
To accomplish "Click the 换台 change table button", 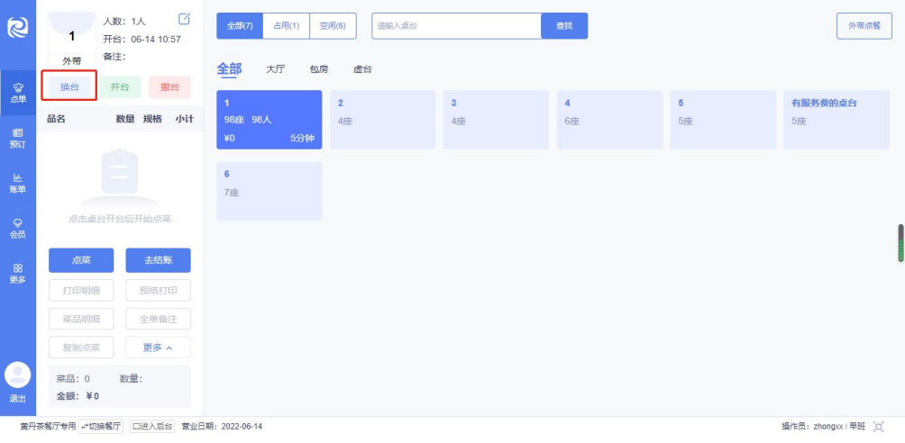I will click(69, 87).
